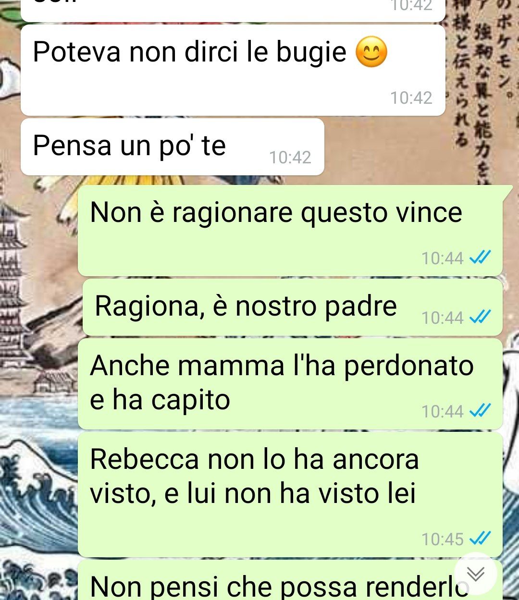Select the 'Ragiona, è nostro padre' bubble
The image size is (519, 600).
[293, 307]
